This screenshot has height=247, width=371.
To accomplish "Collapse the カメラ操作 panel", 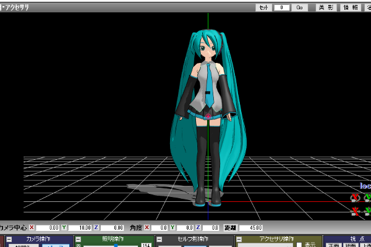I will [x=9, y=240].
